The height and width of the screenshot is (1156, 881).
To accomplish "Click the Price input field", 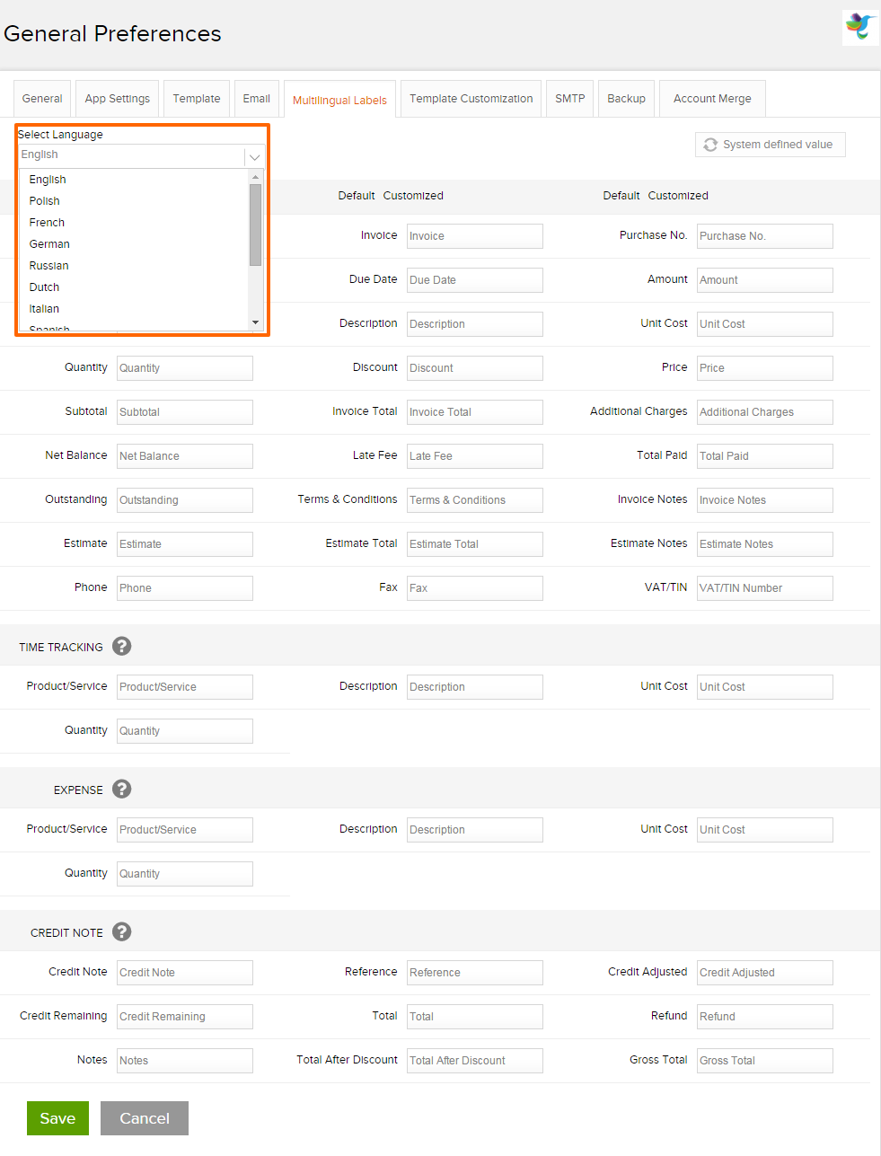I will click(765, 368).
